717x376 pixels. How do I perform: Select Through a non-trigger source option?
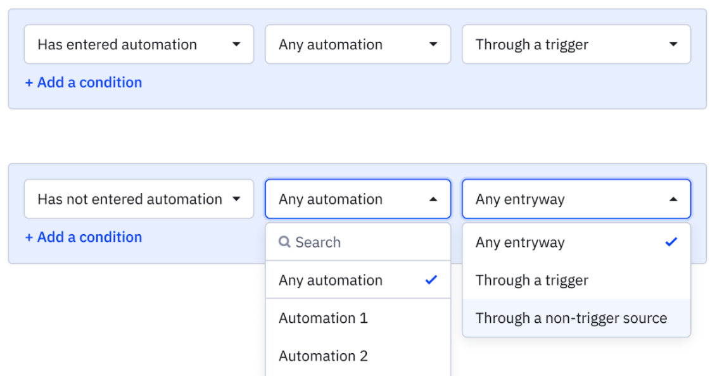click(x=576, y=318)
